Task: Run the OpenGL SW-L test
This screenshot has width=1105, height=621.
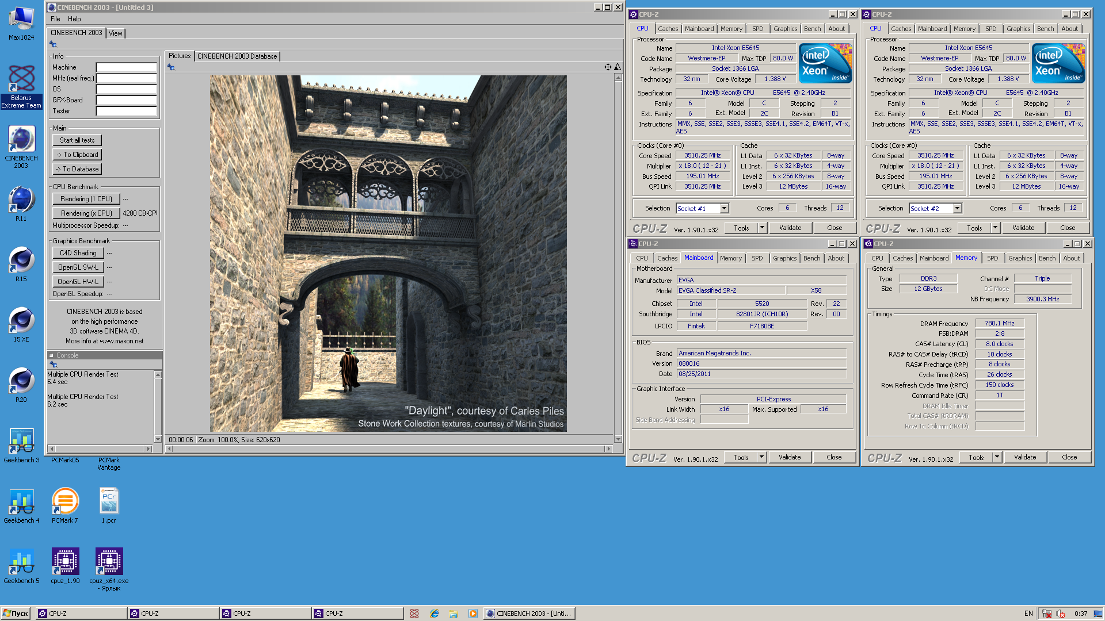Action: 78,267
